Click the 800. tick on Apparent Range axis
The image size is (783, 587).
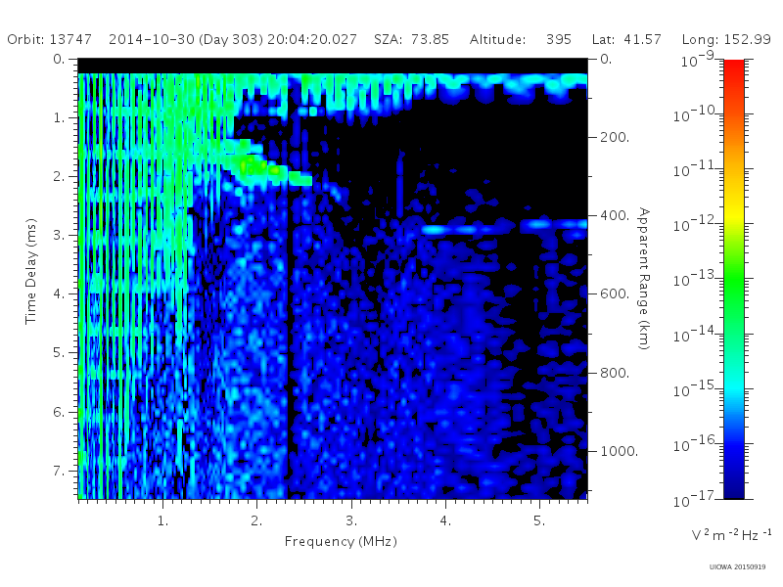(x=615, y=373)
